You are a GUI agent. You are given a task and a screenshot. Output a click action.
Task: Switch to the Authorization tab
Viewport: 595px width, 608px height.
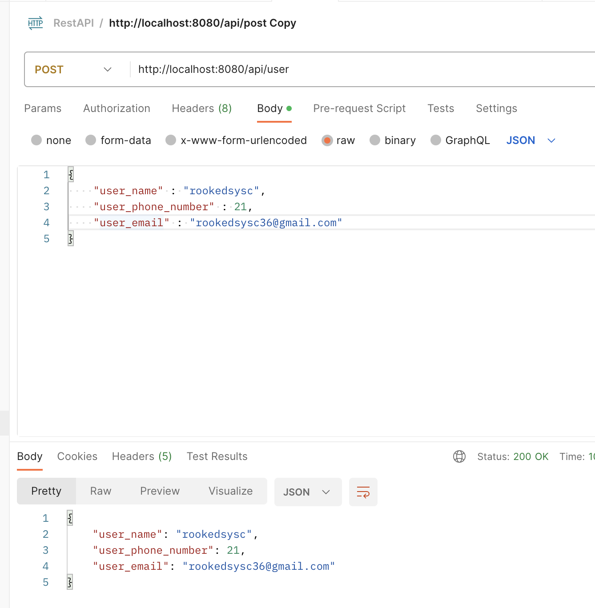coord(117,108)
